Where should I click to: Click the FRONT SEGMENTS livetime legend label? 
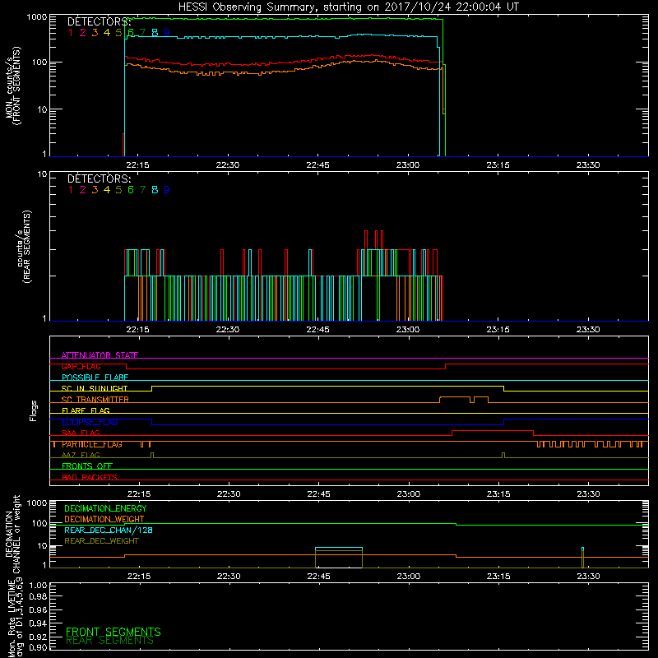114,632
